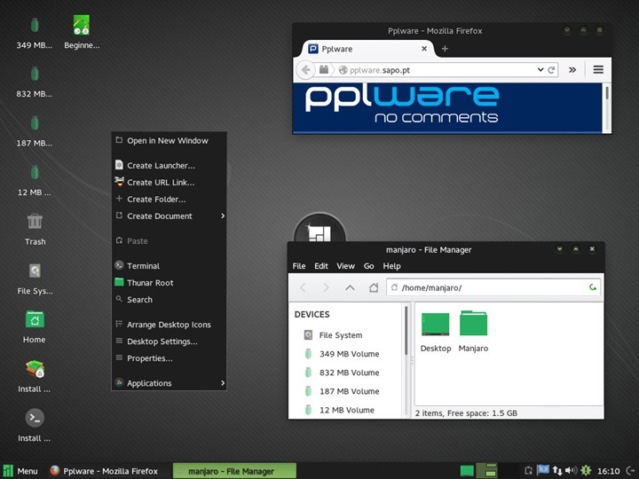639x479 pixels.
Task: Expand Applications submenu in context menu
Action: click(x=169, y=383)
